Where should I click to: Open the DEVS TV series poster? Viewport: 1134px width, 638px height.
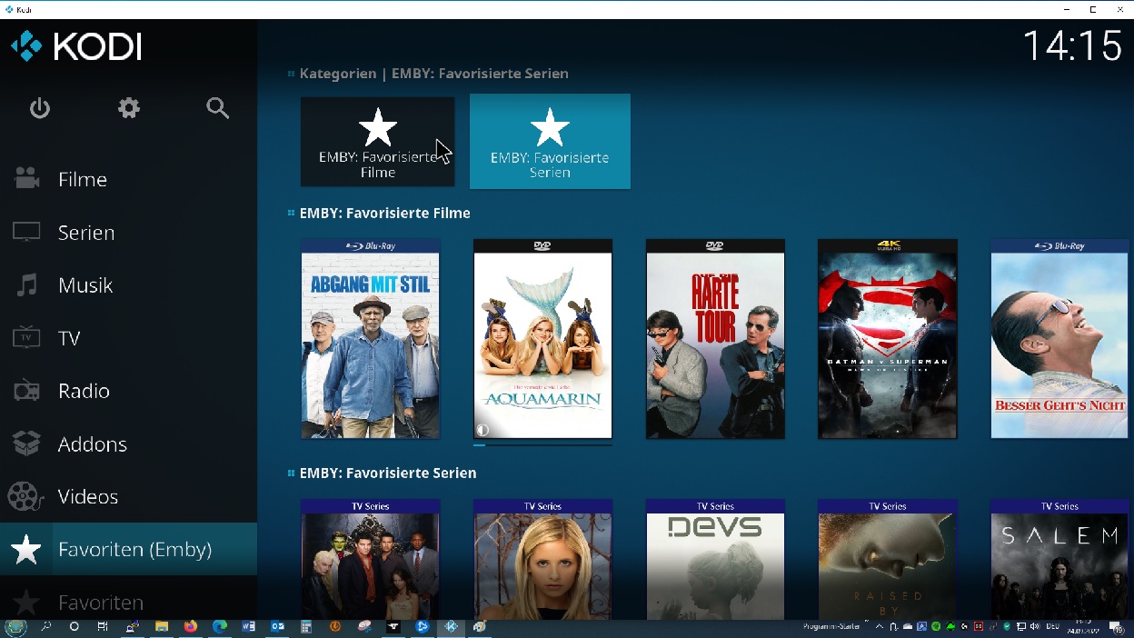tap(715, 559)
